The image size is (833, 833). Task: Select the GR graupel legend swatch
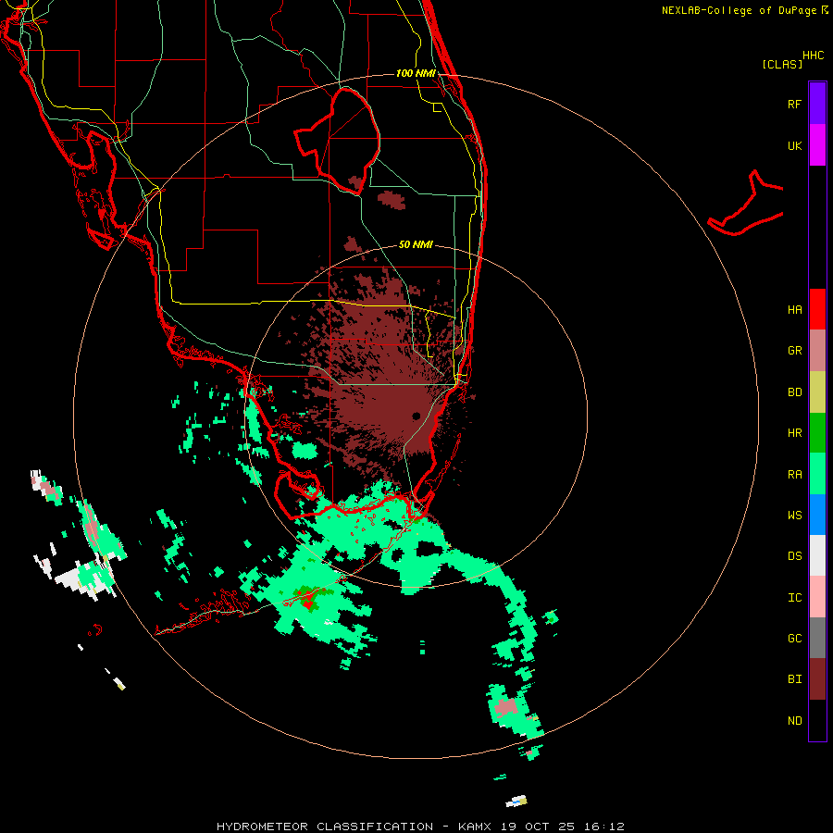point(817,351)
